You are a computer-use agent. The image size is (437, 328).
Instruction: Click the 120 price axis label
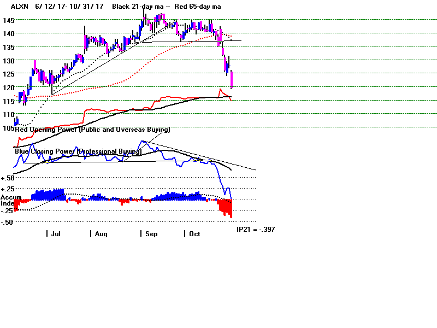point(8,87)
